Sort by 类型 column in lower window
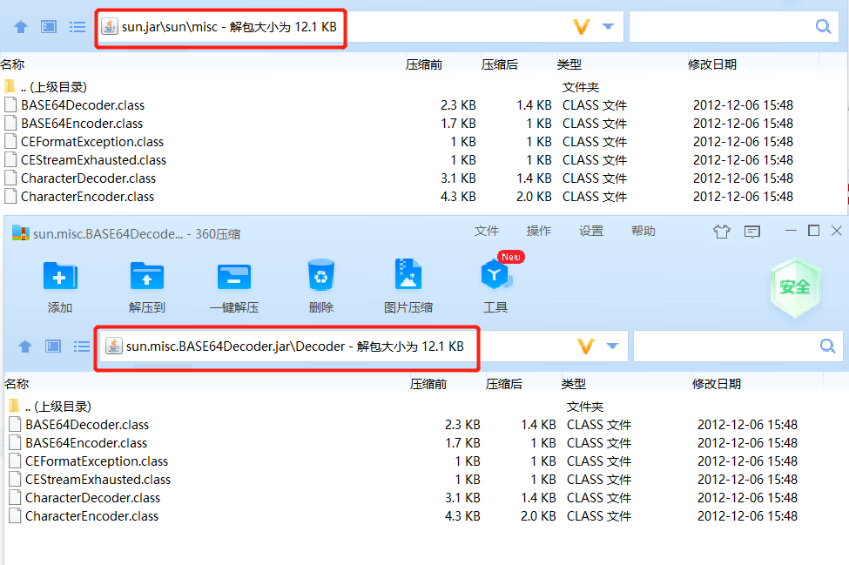849x565 pixels. click(573, 384)
